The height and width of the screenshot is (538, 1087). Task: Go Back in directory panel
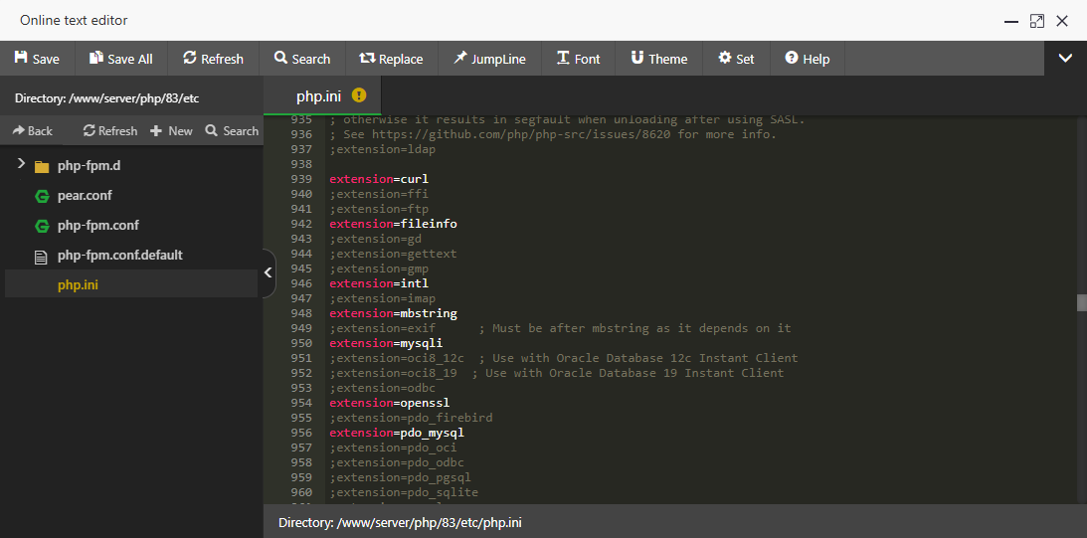[32, 130]
